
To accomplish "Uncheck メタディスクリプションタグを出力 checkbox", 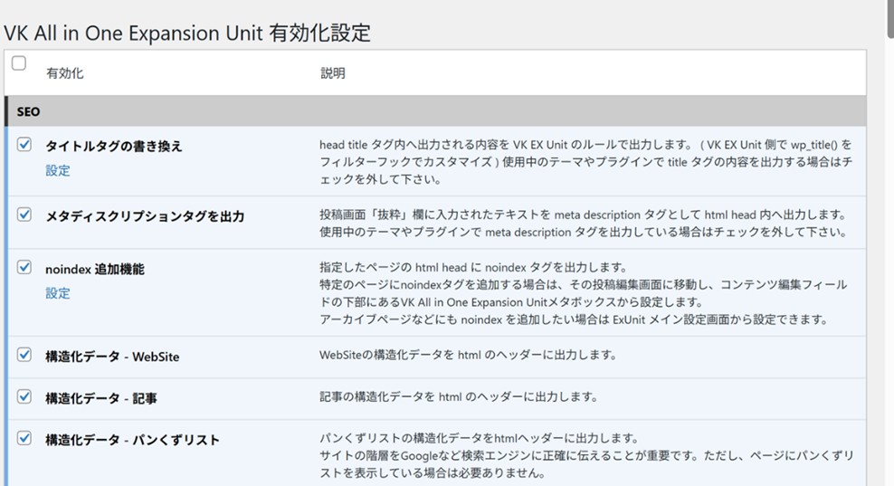I will pyautogui.click(x=24, y=214).
